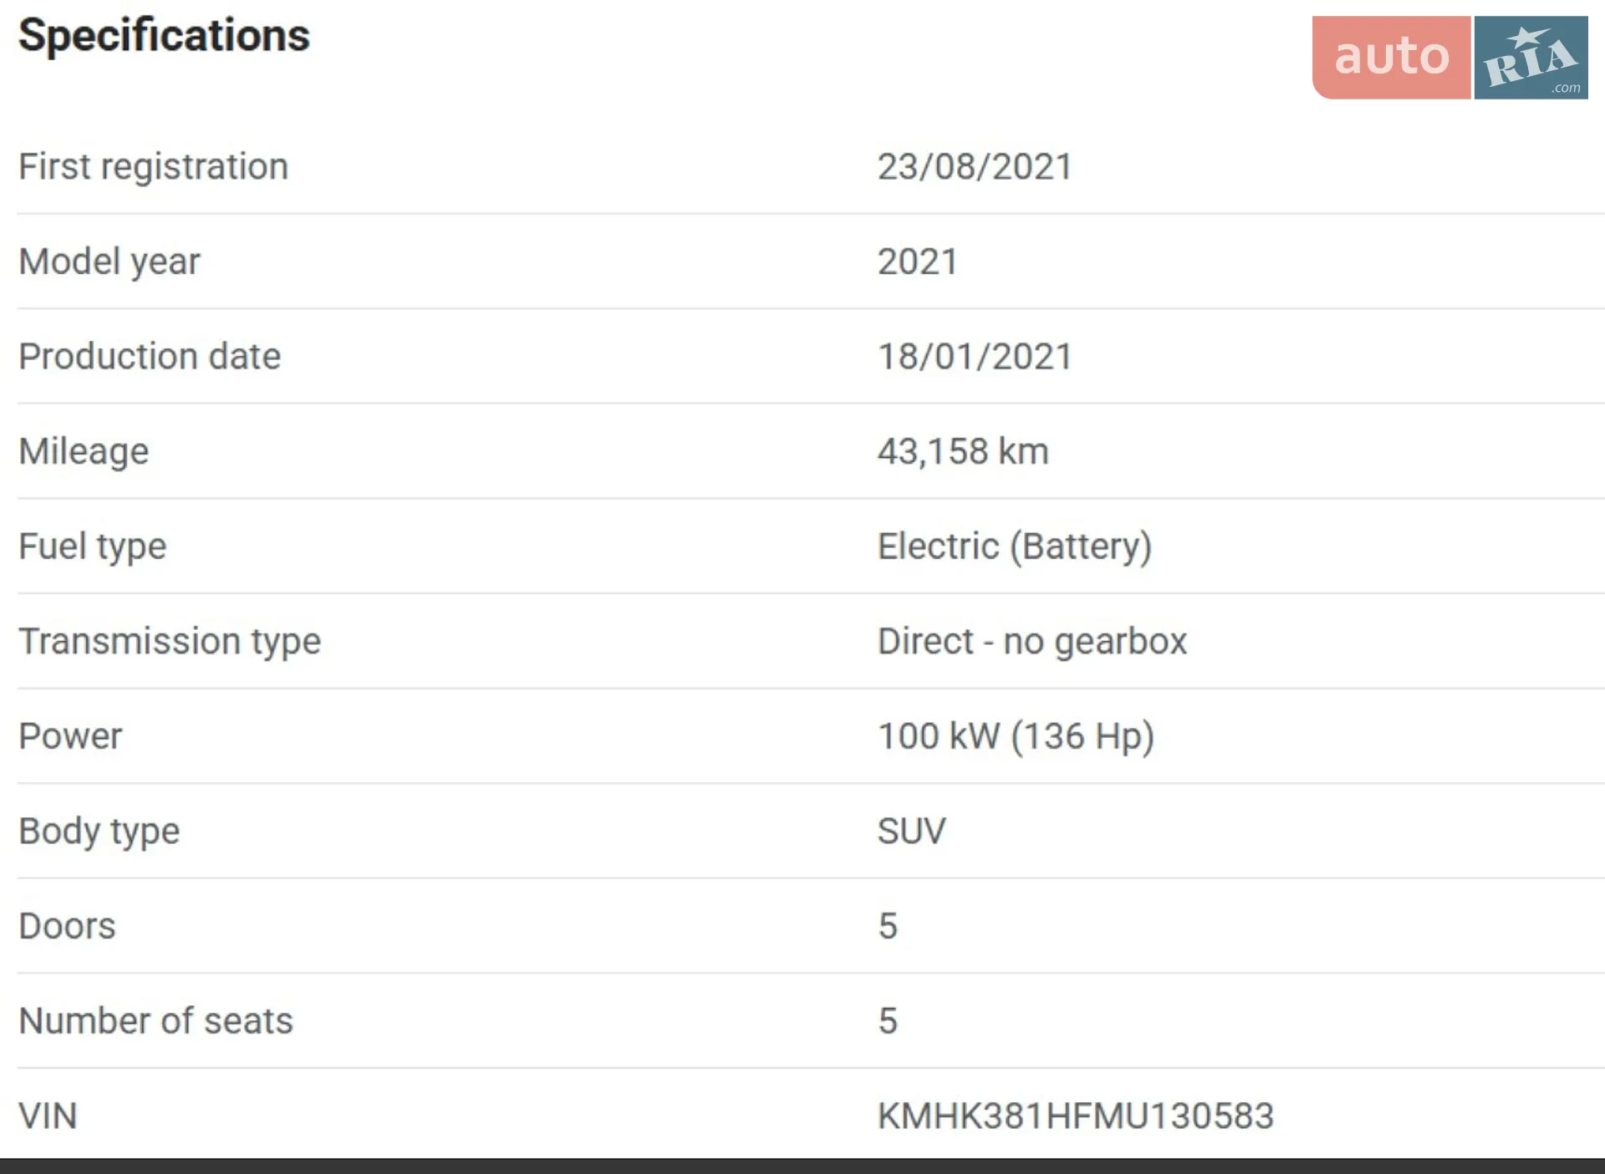Click the Mileage value 43,158 km

(963, 451)
